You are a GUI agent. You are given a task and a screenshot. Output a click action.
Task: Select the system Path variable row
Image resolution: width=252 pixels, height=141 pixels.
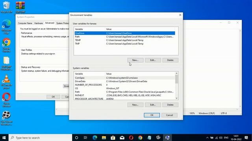coord(125,92)
